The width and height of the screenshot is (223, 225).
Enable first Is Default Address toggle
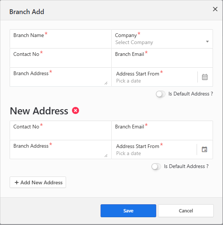[x=160, y=94]
